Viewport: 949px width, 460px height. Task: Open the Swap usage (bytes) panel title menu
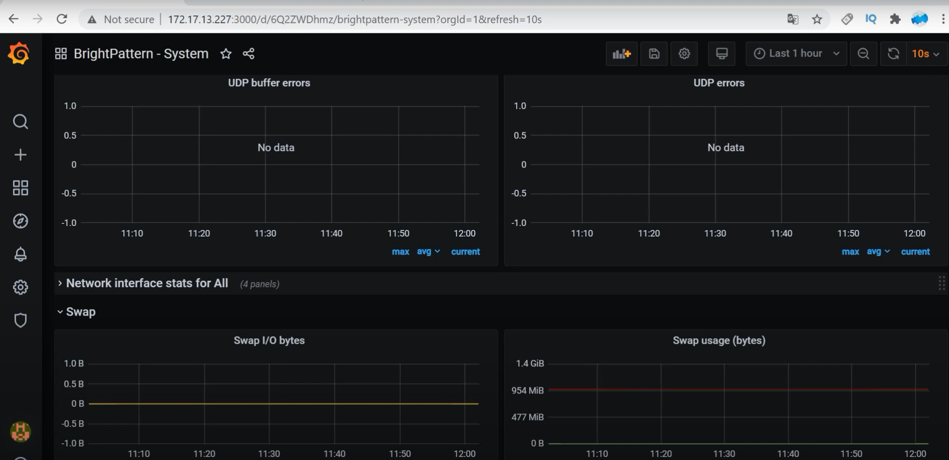click(x=719, y=340)
